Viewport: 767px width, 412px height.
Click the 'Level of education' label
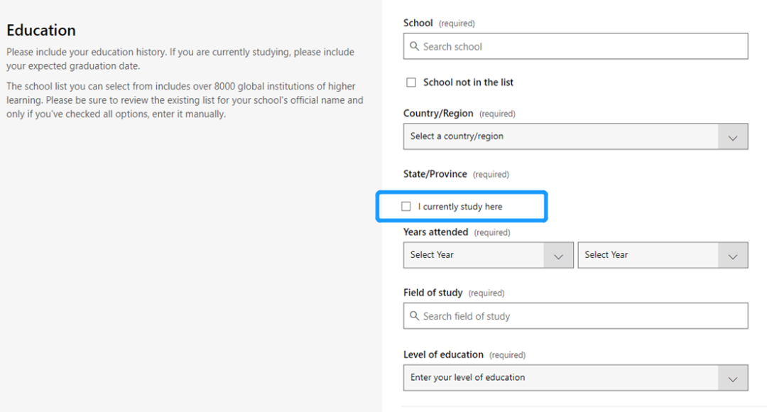point(443,354)
